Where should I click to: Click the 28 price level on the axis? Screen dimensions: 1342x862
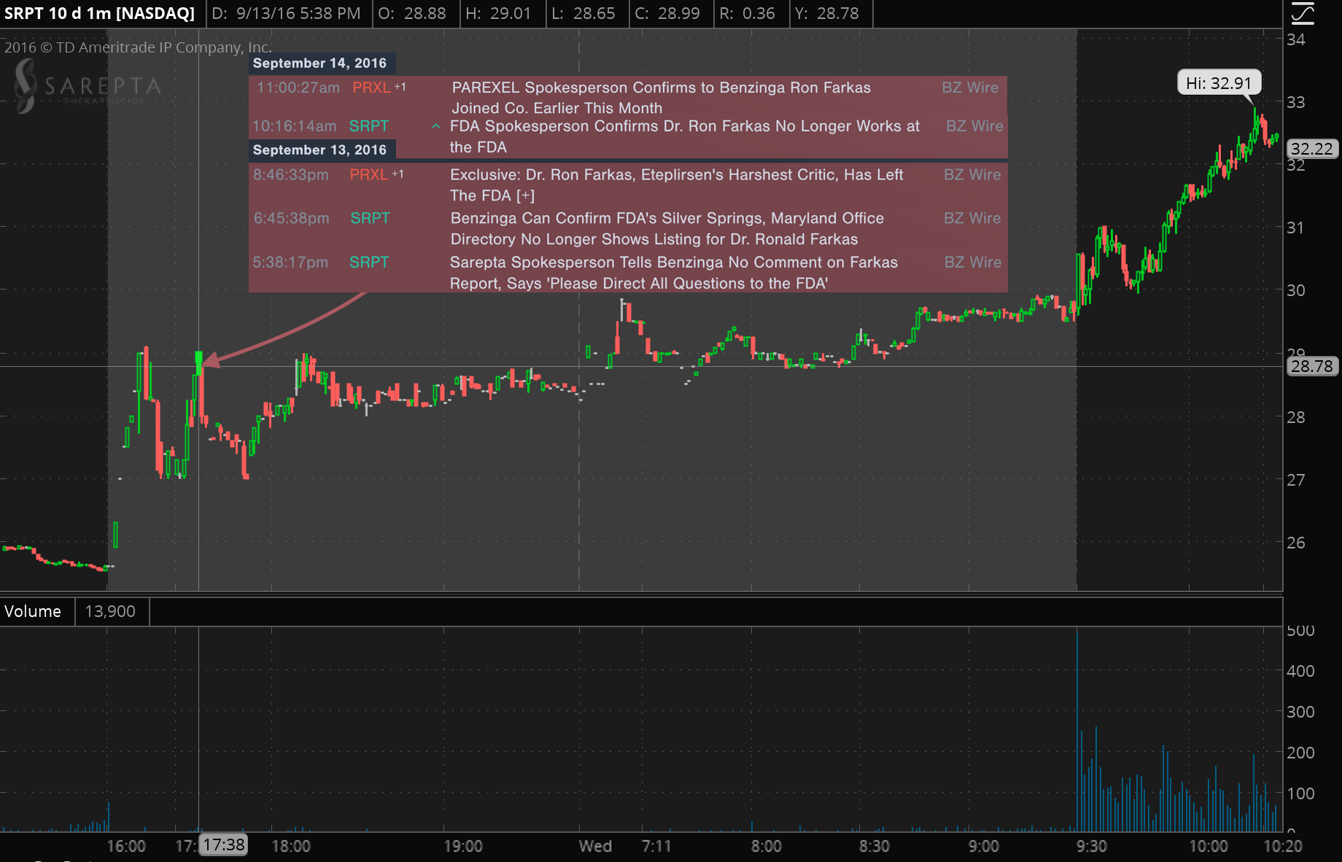(1296, 417)
